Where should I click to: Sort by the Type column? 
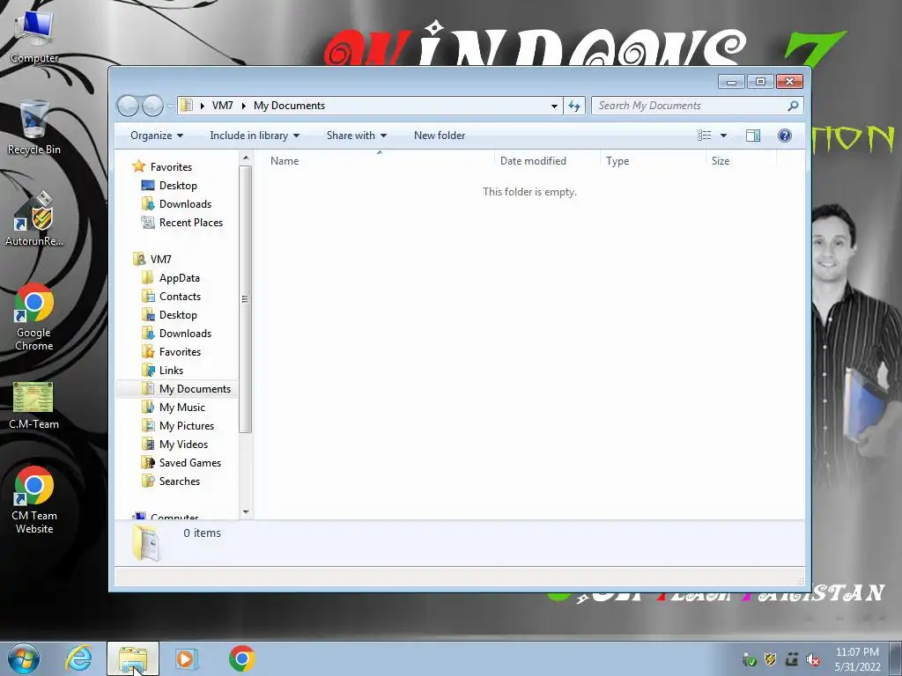coord(653,161)
